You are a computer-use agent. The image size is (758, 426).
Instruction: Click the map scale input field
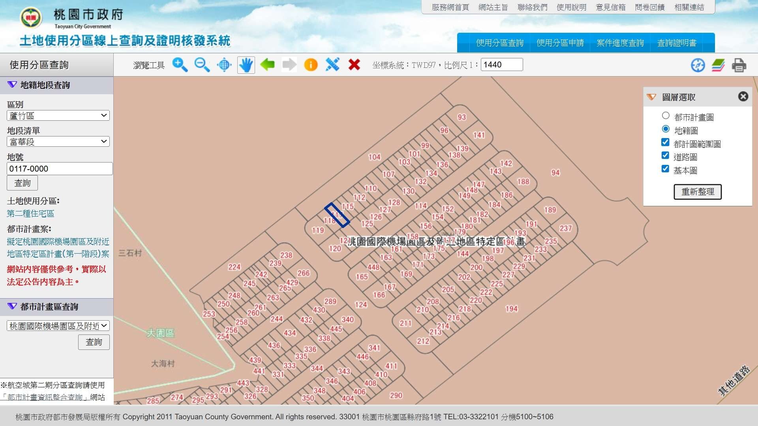coord(501,65)
